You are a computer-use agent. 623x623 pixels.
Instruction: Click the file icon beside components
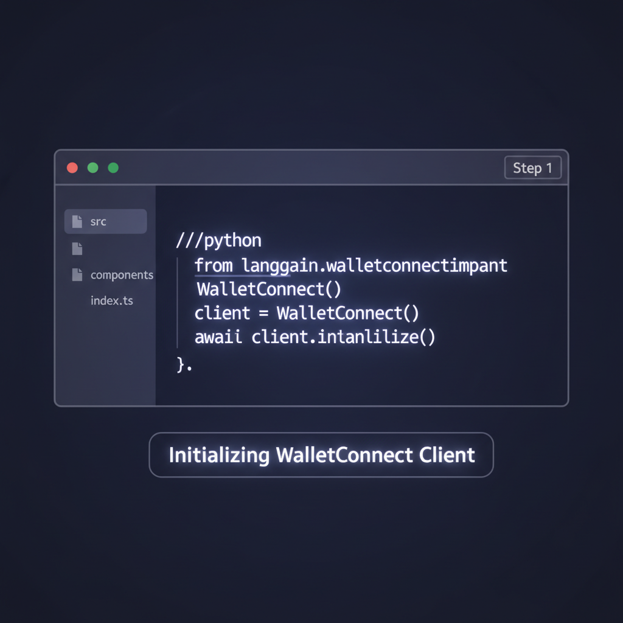point(77,274)
